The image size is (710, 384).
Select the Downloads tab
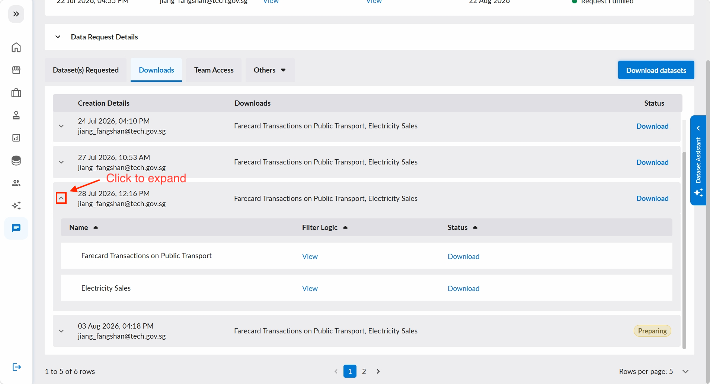tap(156, 70)
